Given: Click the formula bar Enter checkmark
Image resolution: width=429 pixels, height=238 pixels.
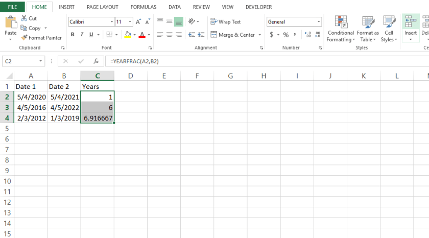Looking at the screenshot, I should tap(81, 61).
